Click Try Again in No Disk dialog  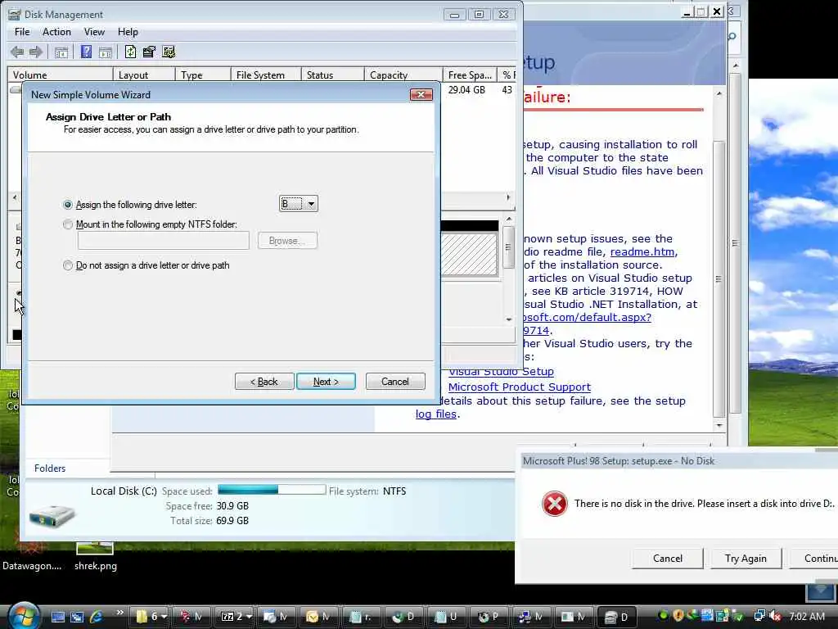point(746,559)
